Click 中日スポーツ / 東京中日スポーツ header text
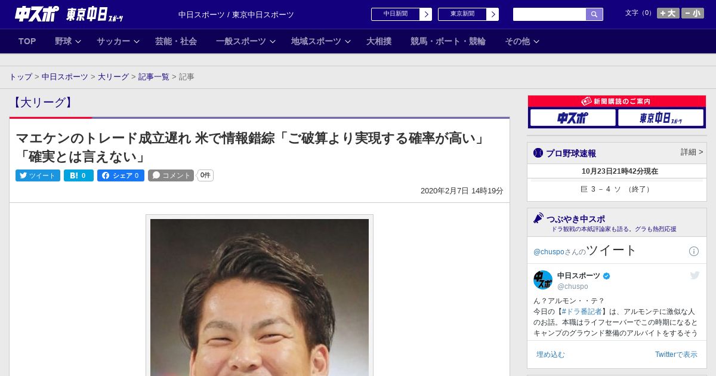 (x=236, y=14)
